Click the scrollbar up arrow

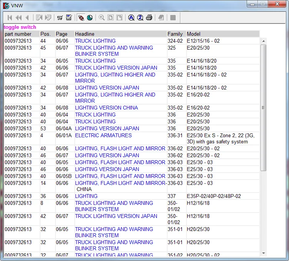[x=264, y=41]
